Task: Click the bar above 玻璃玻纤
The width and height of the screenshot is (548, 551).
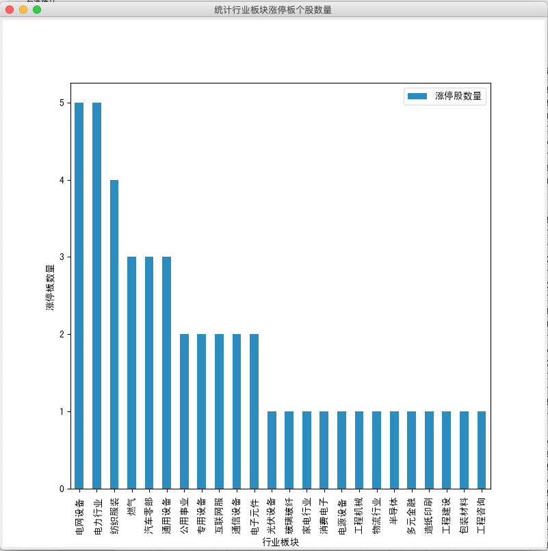Action: click(x=289, y=450)
